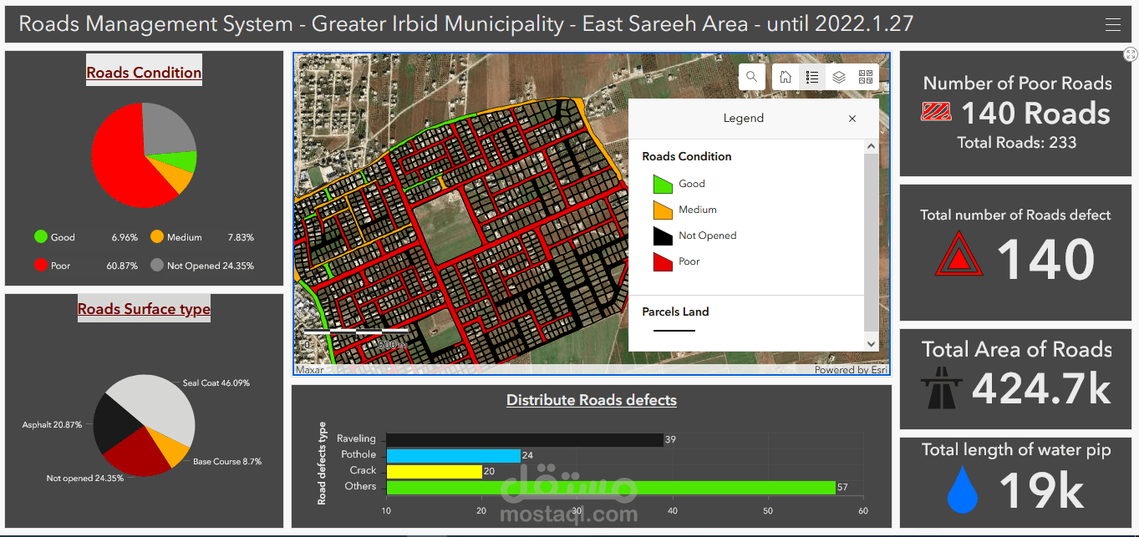Screen dimensions: 1139x537
Task: Open the dashboard hamburger menu
Action: [x=1113, y=24]
